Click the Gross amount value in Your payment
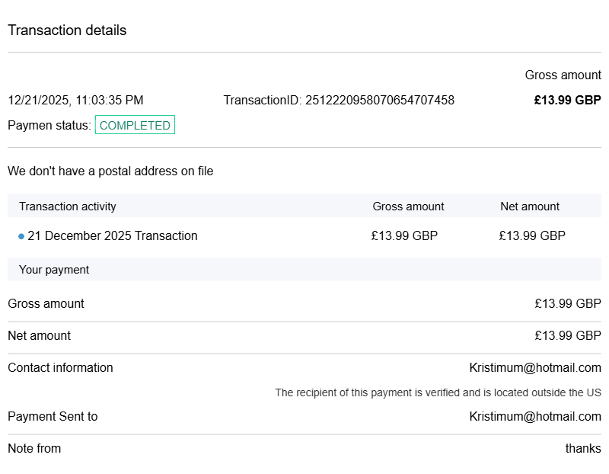The image size is (609, 474). 568,304
